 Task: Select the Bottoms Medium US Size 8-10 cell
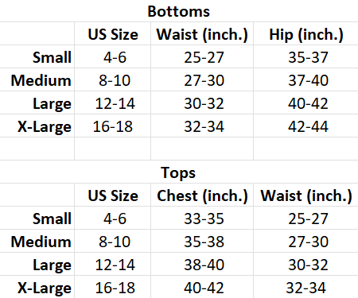(115, 80)
